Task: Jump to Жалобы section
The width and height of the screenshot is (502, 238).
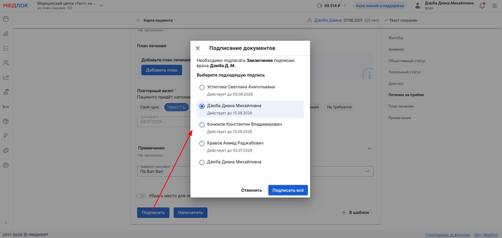Action: pos(396,38)
